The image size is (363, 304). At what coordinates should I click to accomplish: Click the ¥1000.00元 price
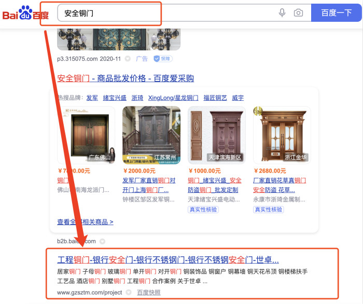[204, 171]
